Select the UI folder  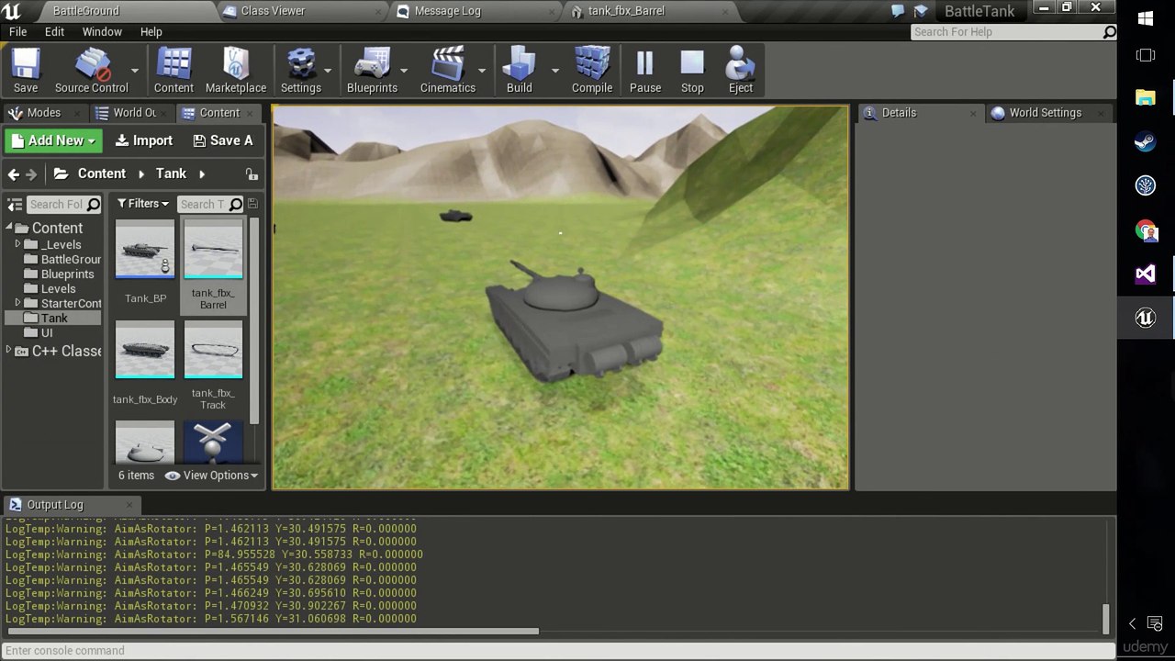pyautogui.click(x=39, y=332)
